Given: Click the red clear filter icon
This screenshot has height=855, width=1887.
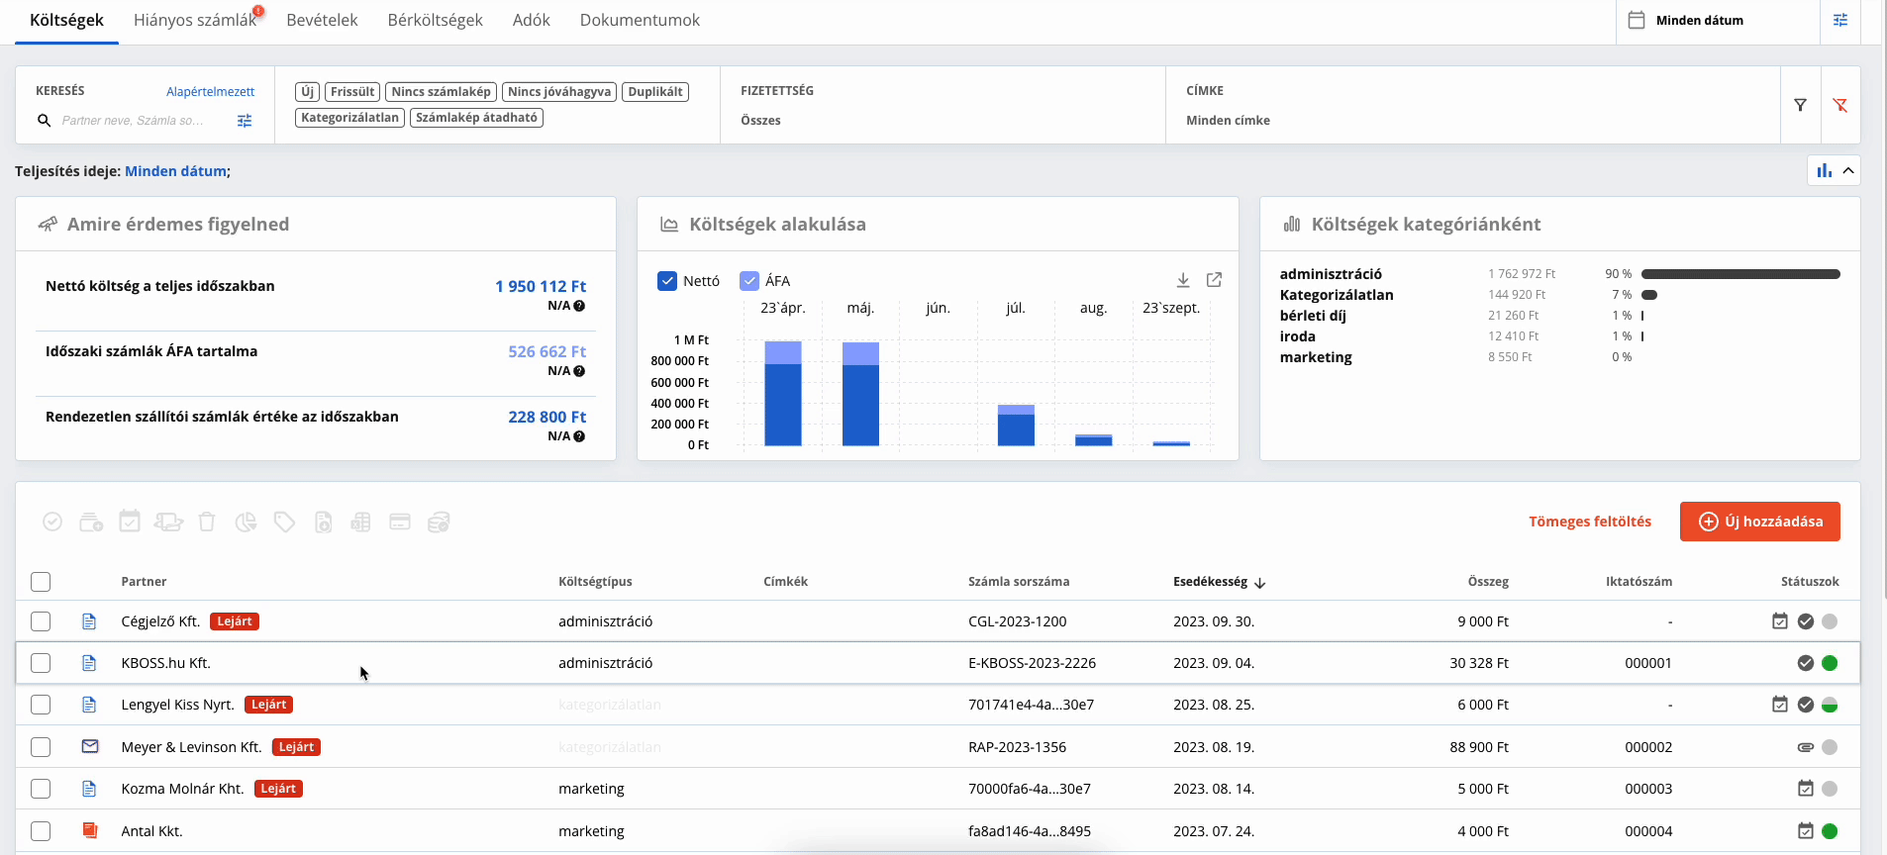Looking at the screenshot, I should (1840, 105).
